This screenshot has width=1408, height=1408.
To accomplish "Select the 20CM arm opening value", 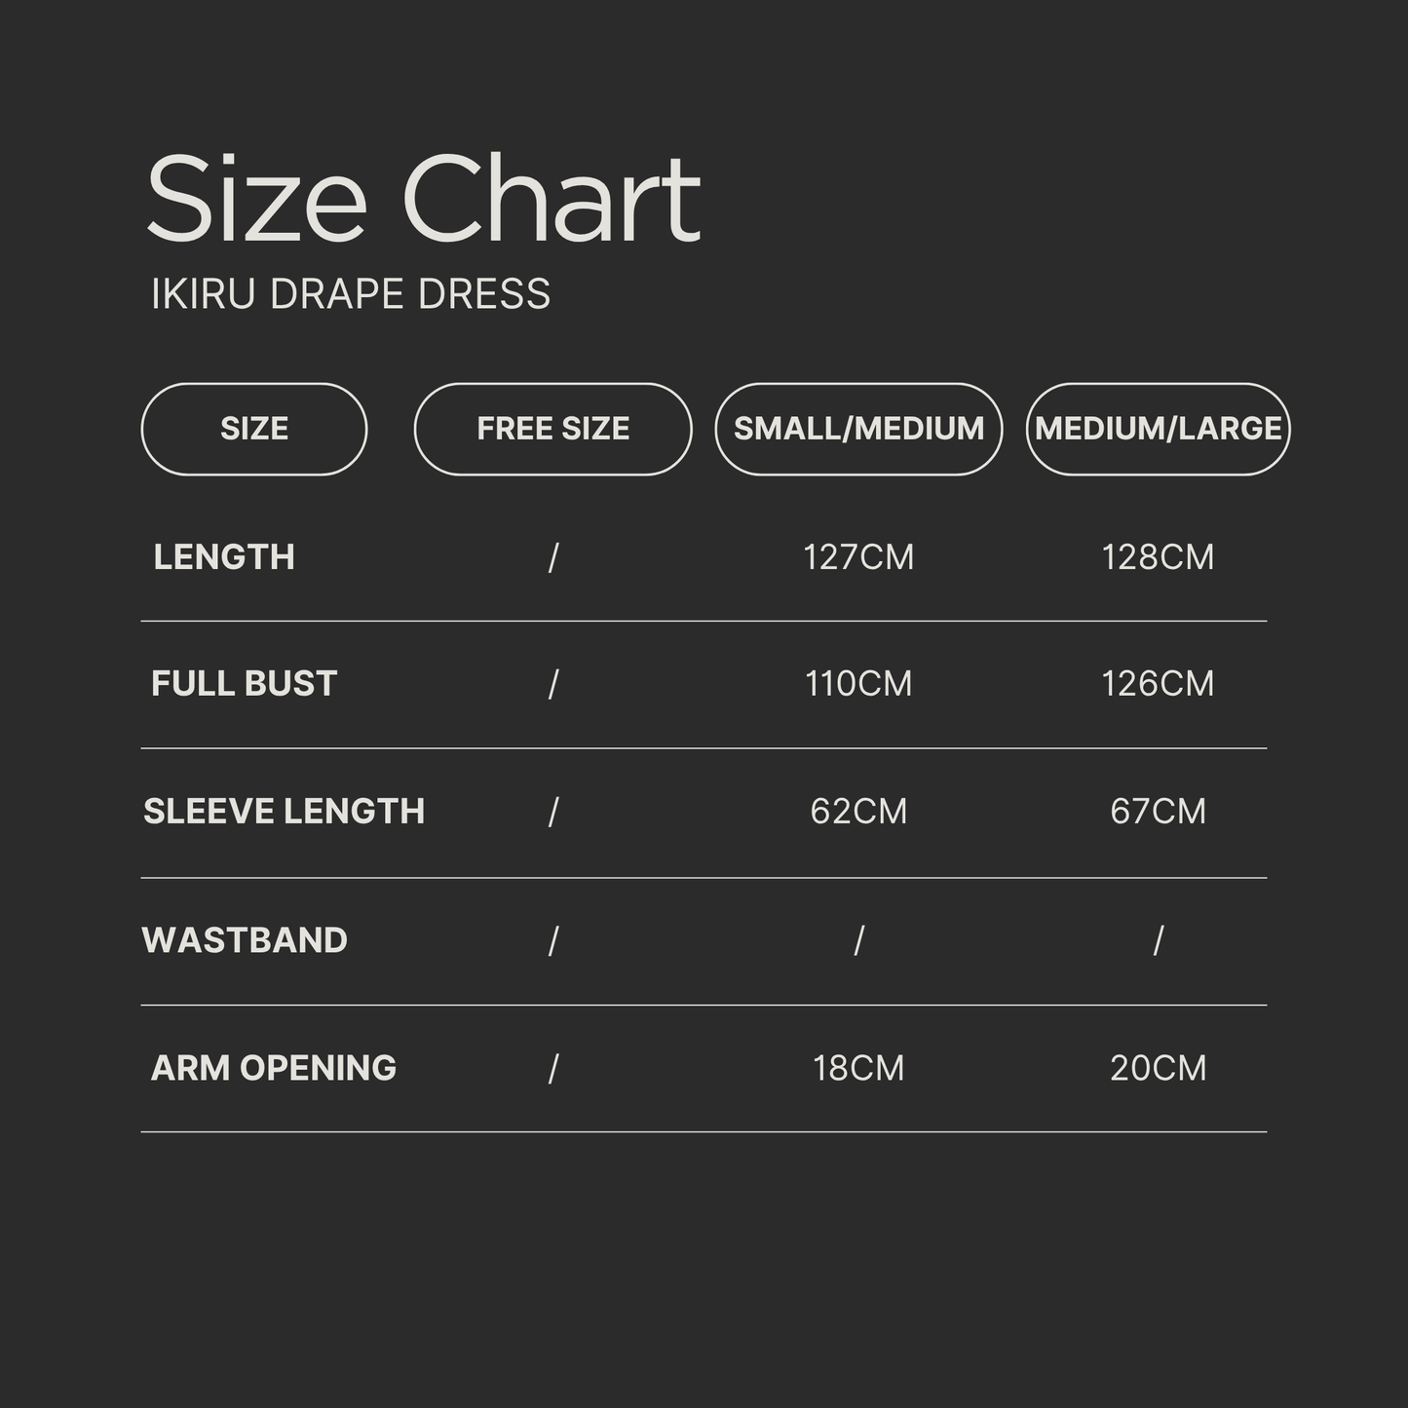I will (1158, 1068).
